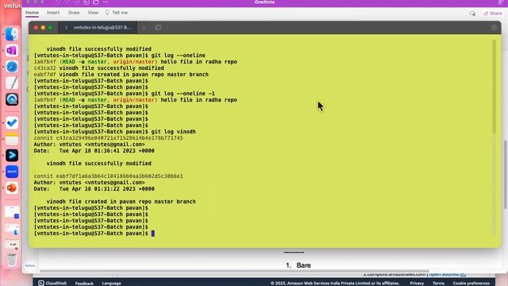The image size is (508, 286).
Task: Click the OneNote vertical scrollbar
Action: (506, 174)
